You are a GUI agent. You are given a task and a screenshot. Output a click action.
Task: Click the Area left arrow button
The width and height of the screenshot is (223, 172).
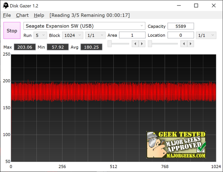coord(135,43)
